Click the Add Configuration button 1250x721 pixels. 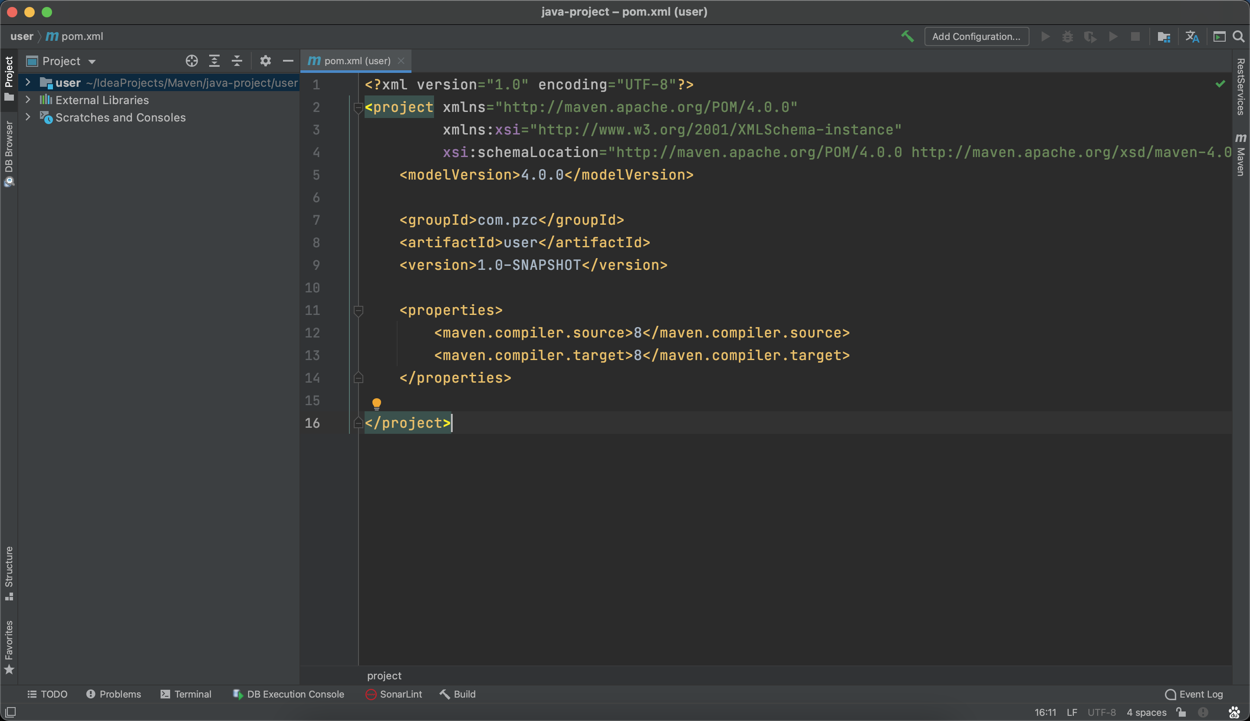click(x=976, y=36)
